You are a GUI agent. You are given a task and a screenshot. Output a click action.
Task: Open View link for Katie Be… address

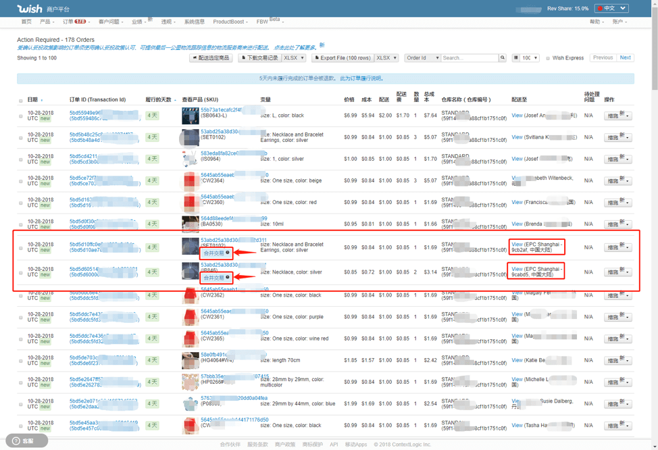coord(517,360)
